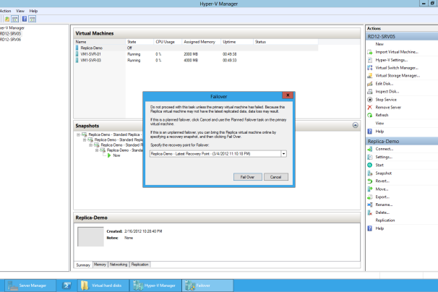
Task: Click the Inspect Disk icon
Action: [370, 91]
